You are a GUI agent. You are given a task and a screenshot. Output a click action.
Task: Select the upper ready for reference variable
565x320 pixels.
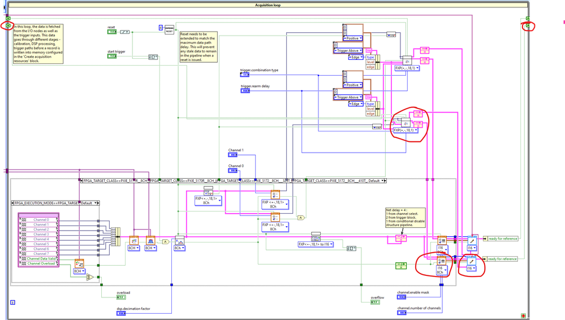pos(501,239)
